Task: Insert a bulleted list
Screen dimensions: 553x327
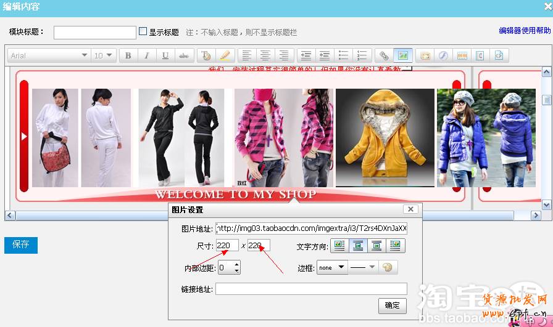Action: pyautogui.click(x=344, y=55)
